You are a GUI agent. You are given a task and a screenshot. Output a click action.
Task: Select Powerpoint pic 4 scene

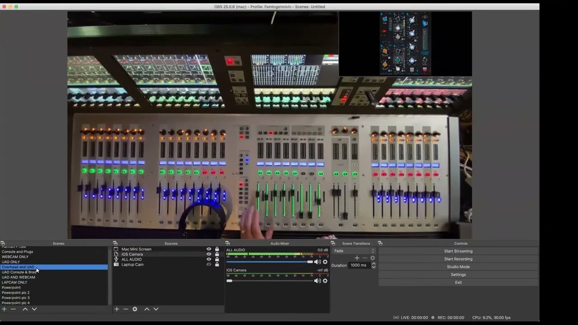(x=15, y=303)
